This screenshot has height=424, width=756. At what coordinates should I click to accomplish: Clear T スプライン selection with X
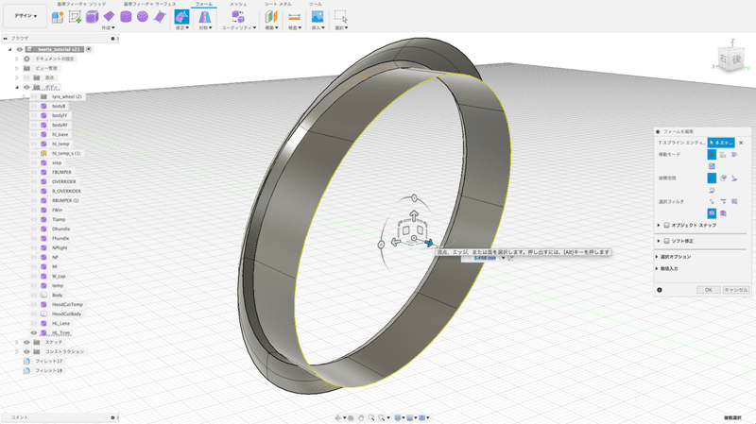pyautogui.click(x=741, y=143)
